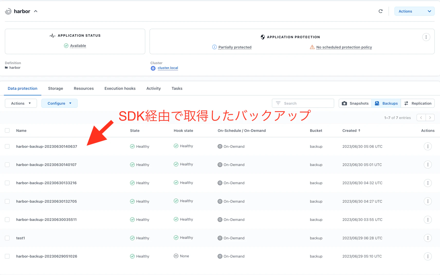Check the box for harbor-backup-20230630140107
The image size is (440, 275).
[7, 165]
